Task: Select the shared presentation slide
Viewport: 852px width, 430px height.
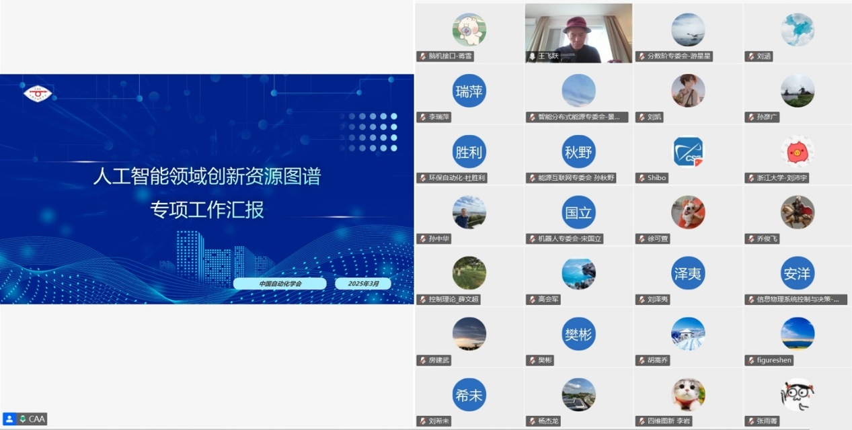Action: click(x=206, y=189)
